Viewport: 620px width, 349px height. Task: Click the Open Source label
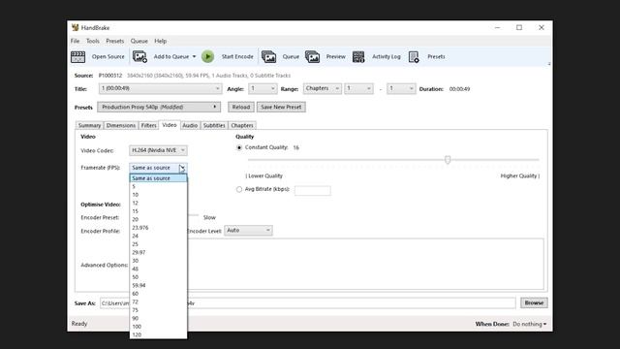click(x=108, y=56)
